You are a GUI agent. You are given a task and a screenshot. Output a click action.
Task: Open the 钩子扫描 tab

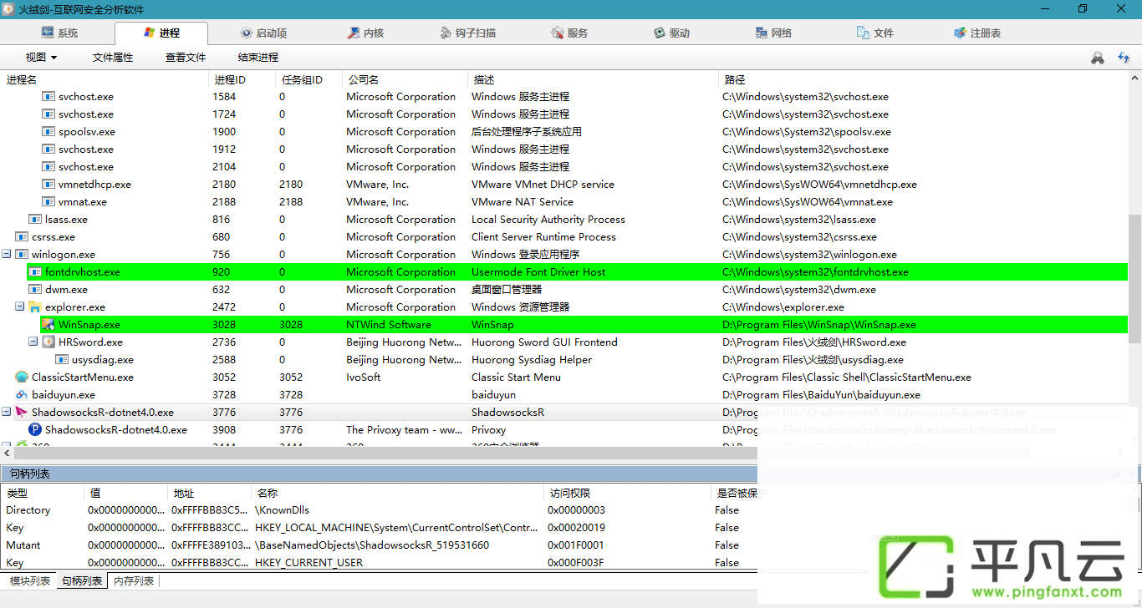[x=468, y=33]
